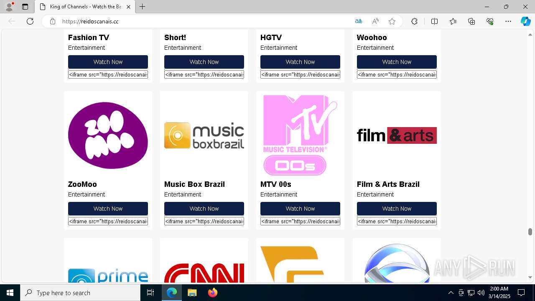Select the HGTV iframe code field
This screenshot has height=301, width=535.
pyautogui.click(x=300, y=74)
